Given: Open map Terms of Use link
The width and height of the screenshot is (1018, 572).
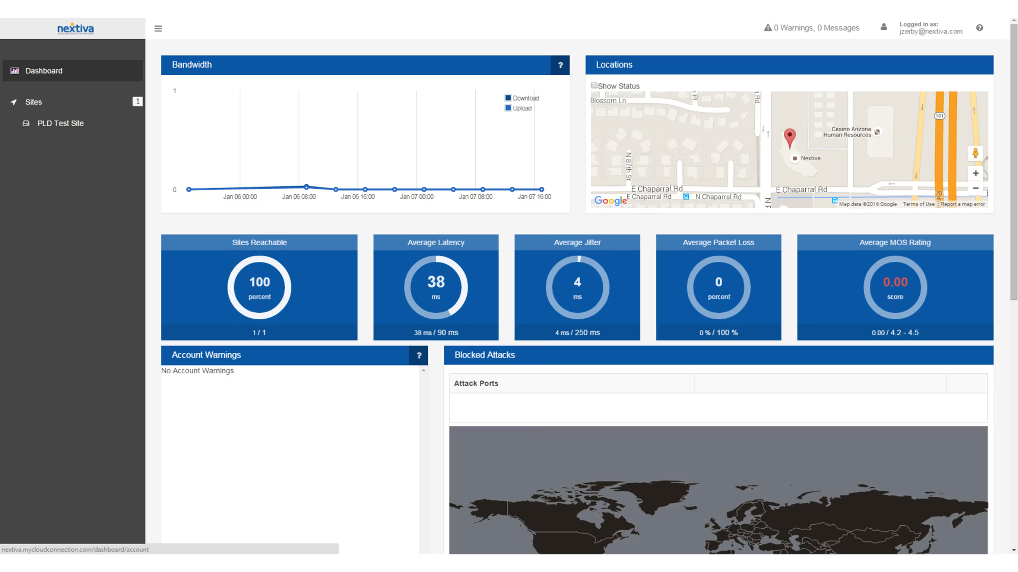Looking at the screenshot, I should [919, 204].
